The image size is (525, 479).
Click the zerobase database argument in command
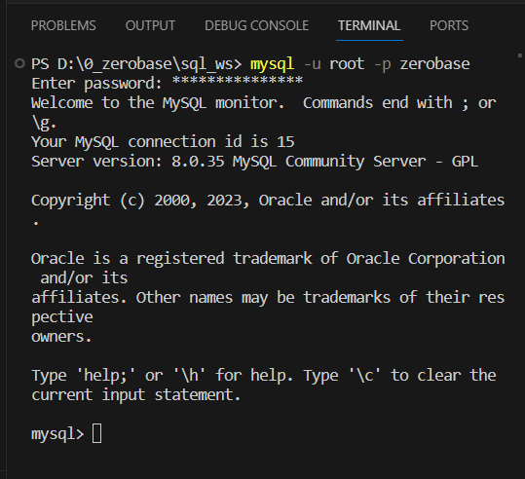click(434, 64)
